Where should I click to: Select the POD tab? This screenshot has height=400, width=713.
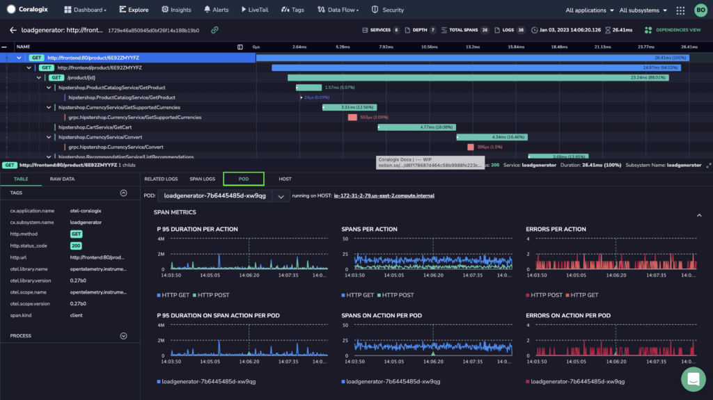[x=244, y=179]
